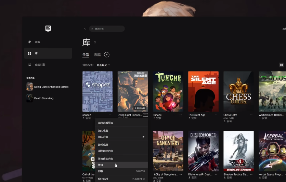Refresh the library with the sync icon
Viewport: 286px width, 182px height.
95,42
